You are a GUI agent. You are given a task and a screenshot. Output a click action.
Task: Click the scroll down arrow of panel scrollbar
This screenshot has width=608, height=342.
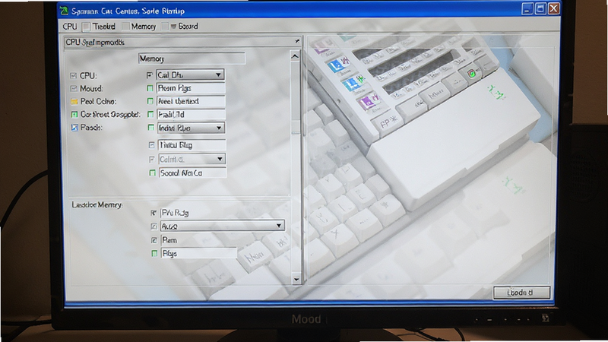point(296,279)
